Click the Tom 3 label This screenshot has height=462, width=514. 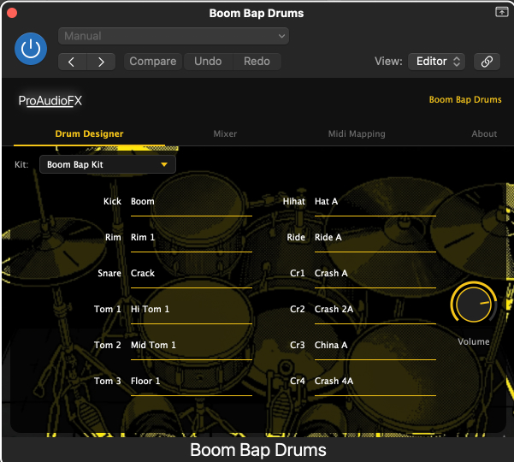point(108,381)
